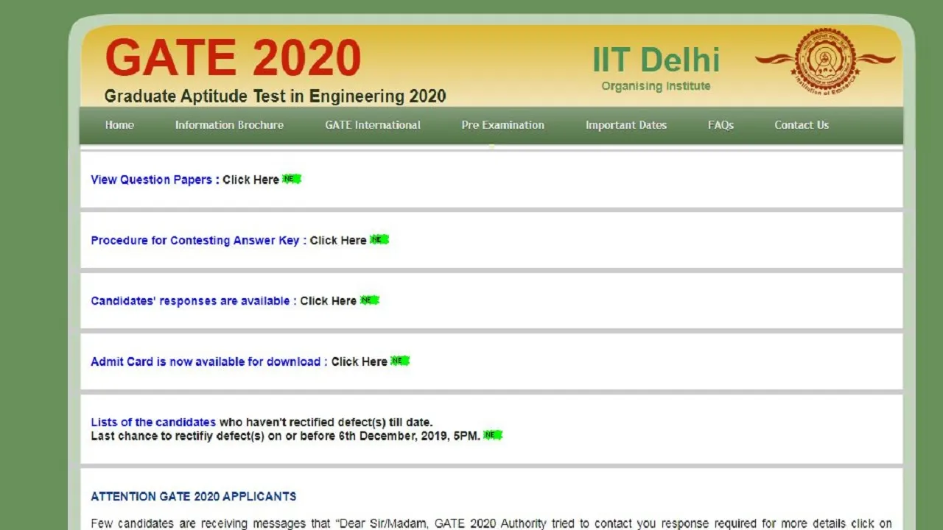The width and height of the screenshot is (943, 530).
Task: Click ATTENTION GATE 2020 APPLICANTS heading
Action: [x=194, y=497]
